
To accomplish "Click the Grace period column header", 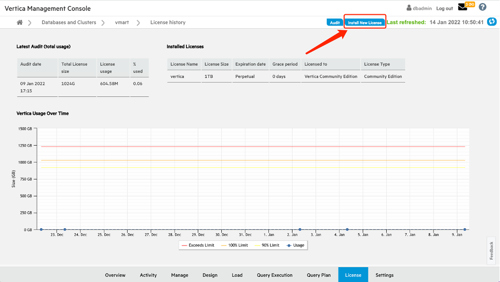I will click(285, 64).
